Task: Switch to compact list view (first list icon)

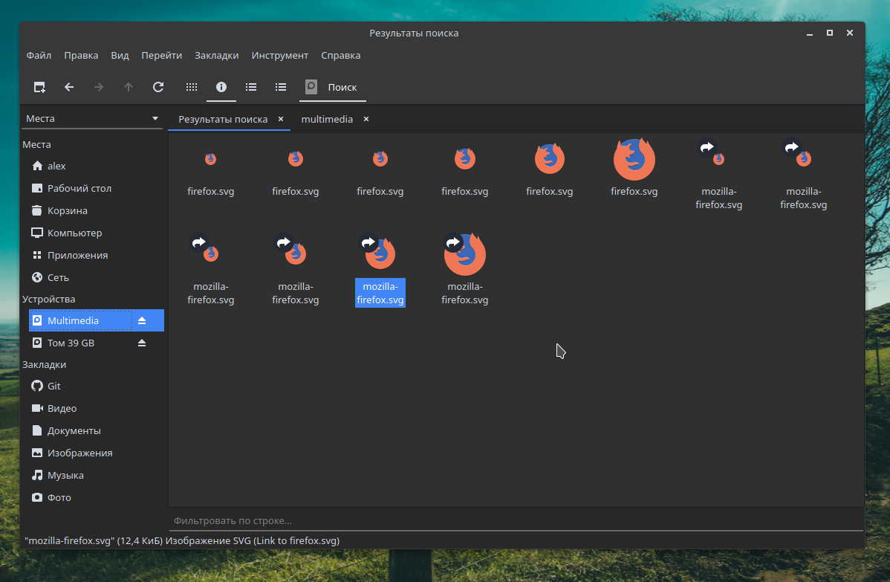Action: [251, 87]
